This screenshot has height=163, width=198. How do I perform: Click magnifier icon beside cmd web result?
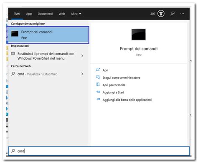click(13, 73)
